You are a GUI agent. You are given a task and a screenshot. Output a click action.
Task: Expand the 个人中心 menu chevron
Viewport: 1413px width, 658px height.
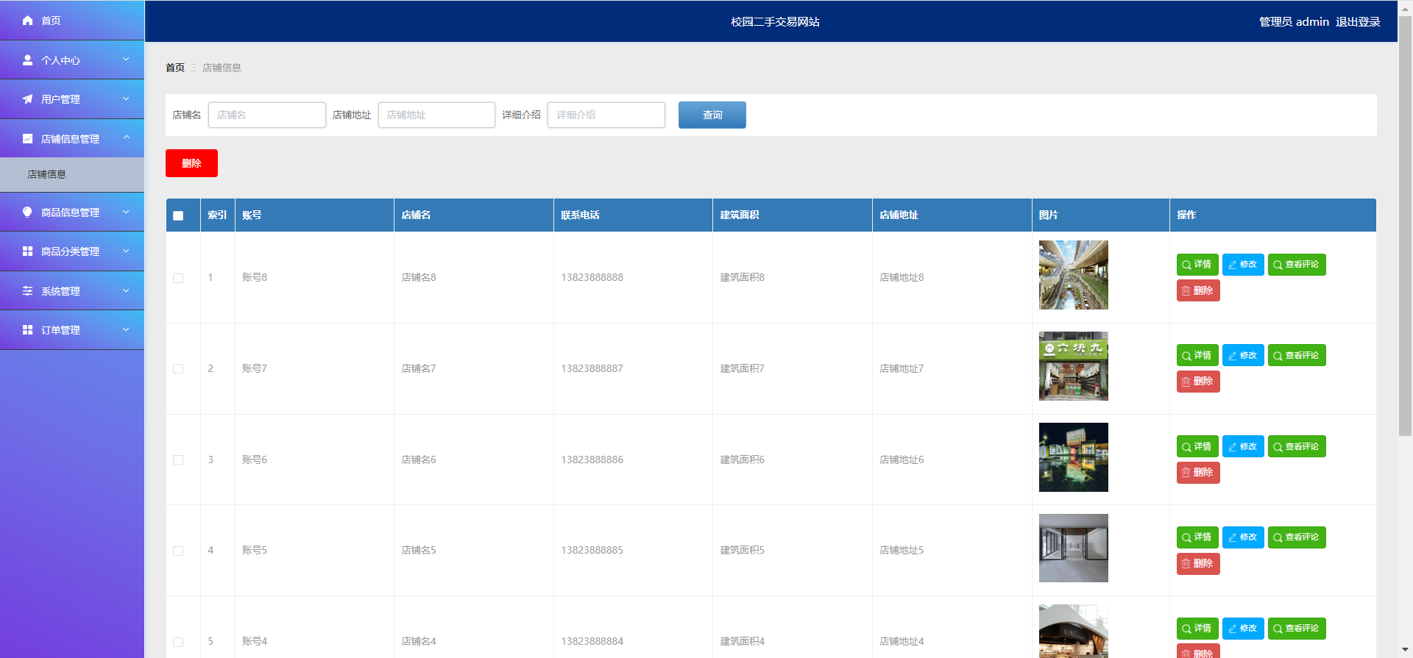(x=126, y=60)
